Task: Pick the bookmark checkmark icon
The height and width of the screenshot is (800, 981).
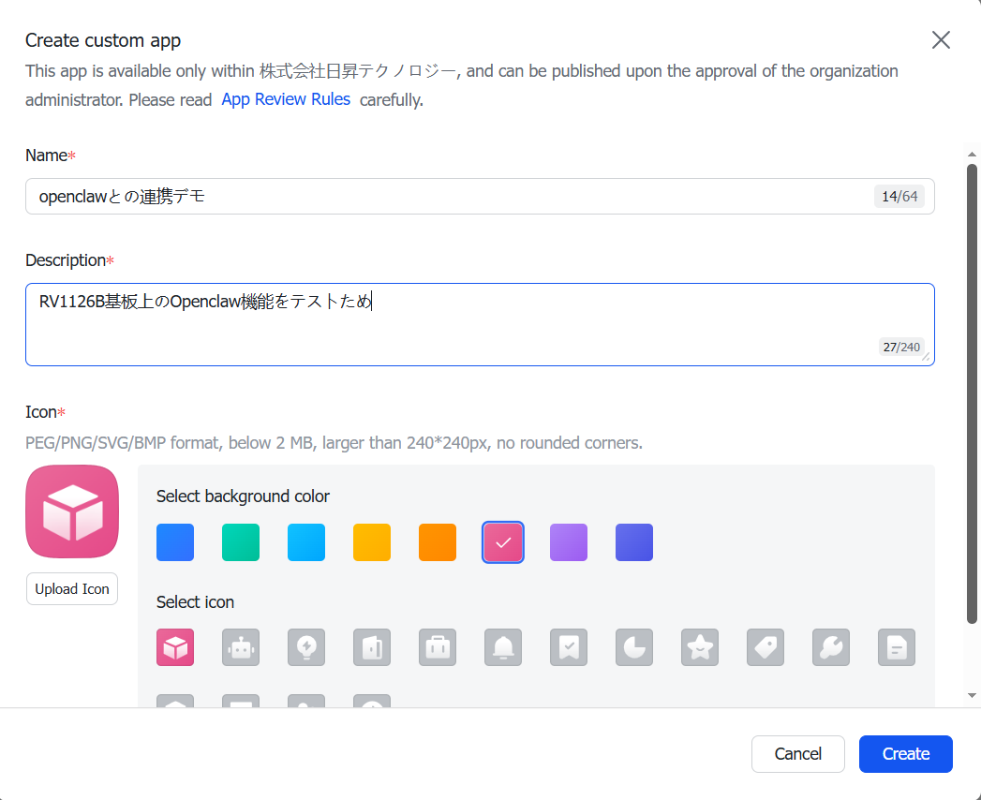Action: pyautogui.click(x=569, y=646)
